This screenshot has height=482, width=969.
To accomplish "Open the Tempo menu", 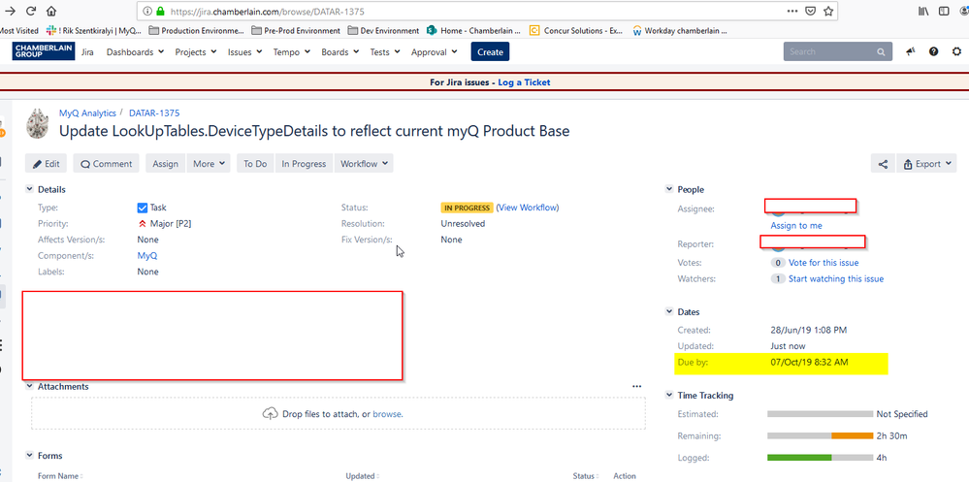I will (292, 52).
